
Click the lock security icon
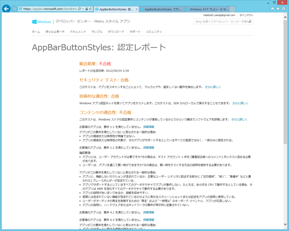[87, 9]
